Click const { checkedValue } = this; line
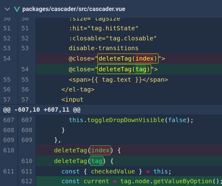Image resolution: width=222 pixels, height=186 pixels. 116,171
